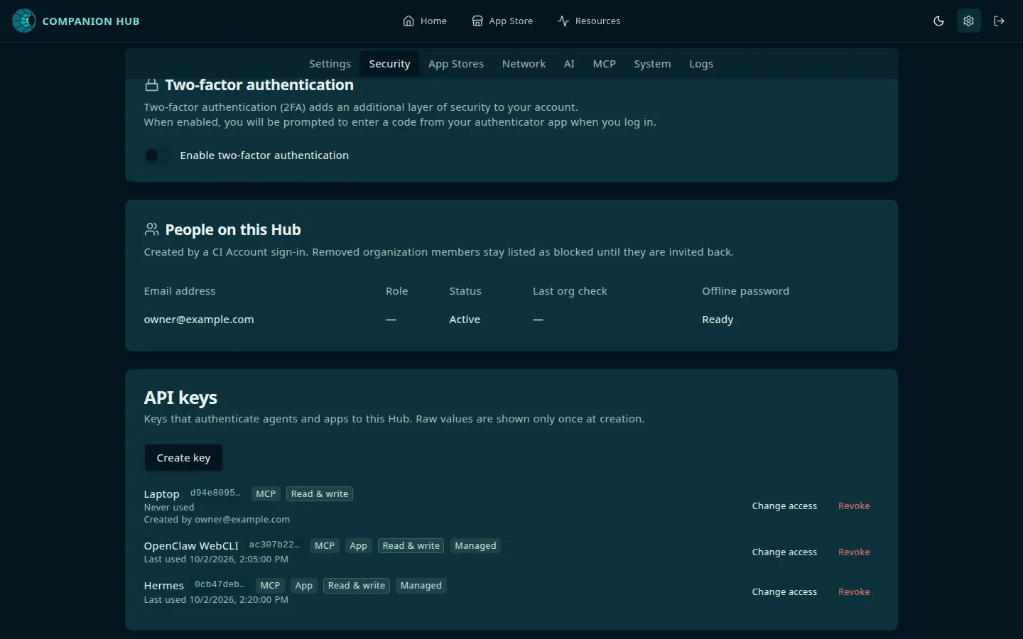Click Last used 10/2/2026, 2:20:00 PM

(216, 600)
